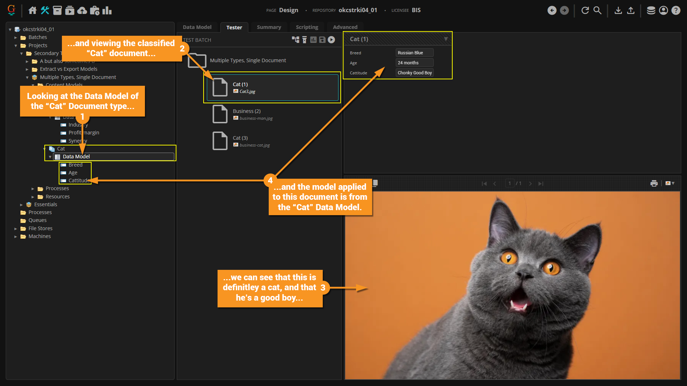
Task: Click the refresh icon in top bar
Action: tap(585, 10)
